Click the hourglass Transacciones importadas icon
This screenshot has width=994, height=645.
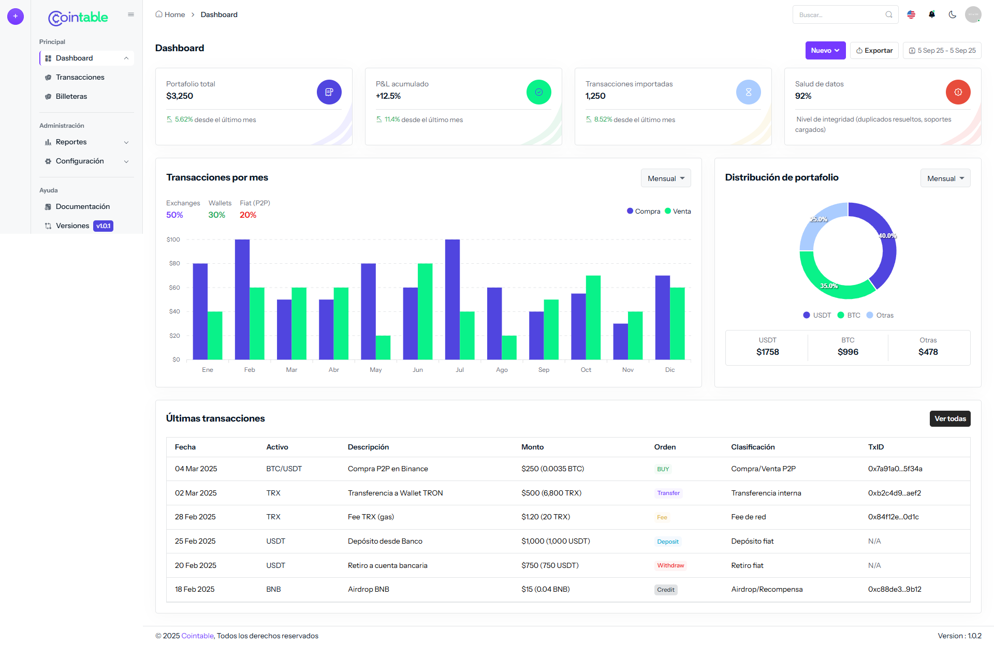[748, 92]
